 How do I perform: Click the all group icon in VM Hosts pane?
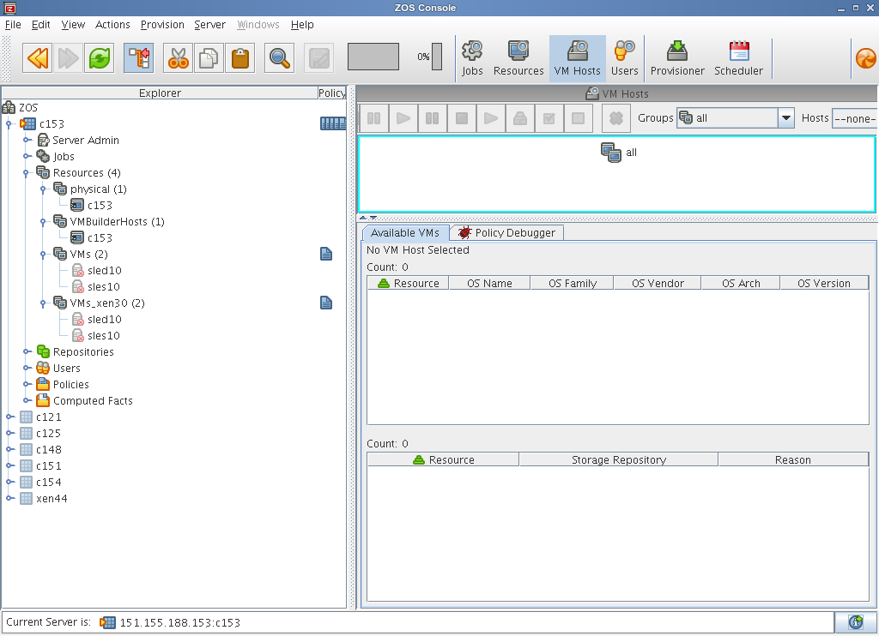pos(610,153)
